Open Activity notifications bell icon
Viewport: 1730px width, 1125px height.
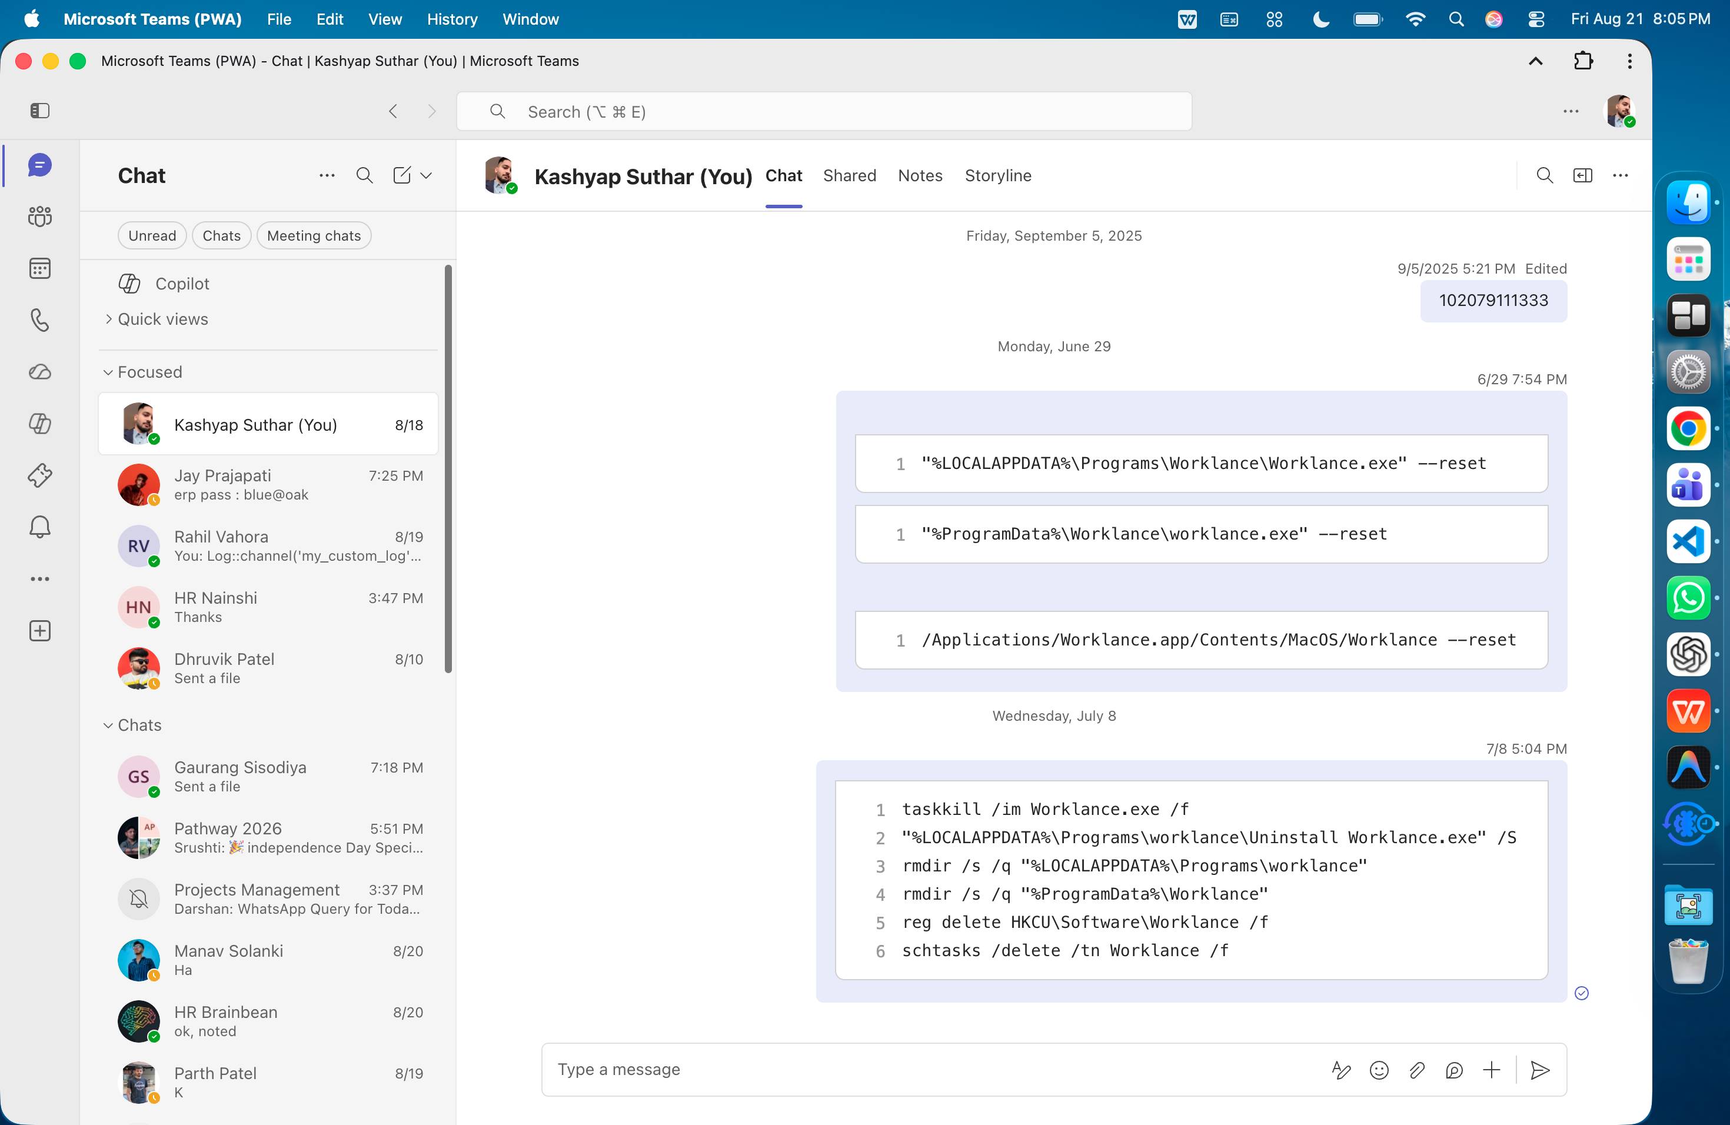(40, 527)
